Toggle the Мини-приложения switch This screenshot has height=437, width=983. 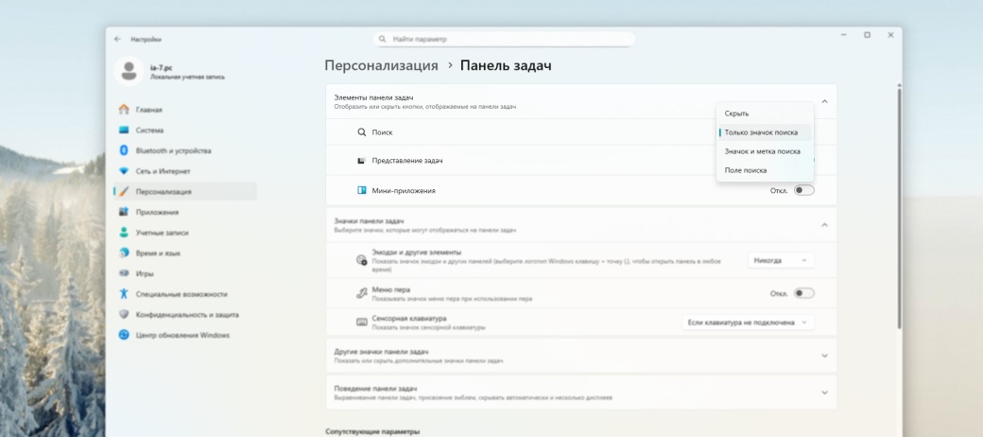pyautogui.click(x=803, y=190)
